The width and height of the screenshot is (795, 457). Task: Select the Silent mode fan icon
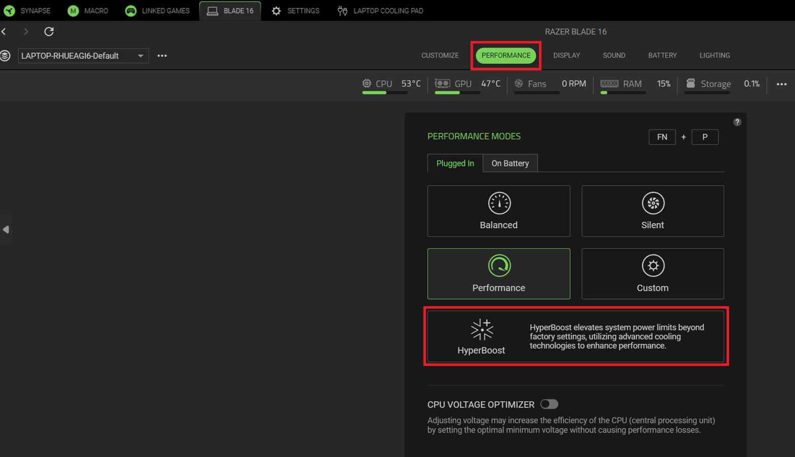[x=653, y=203]
